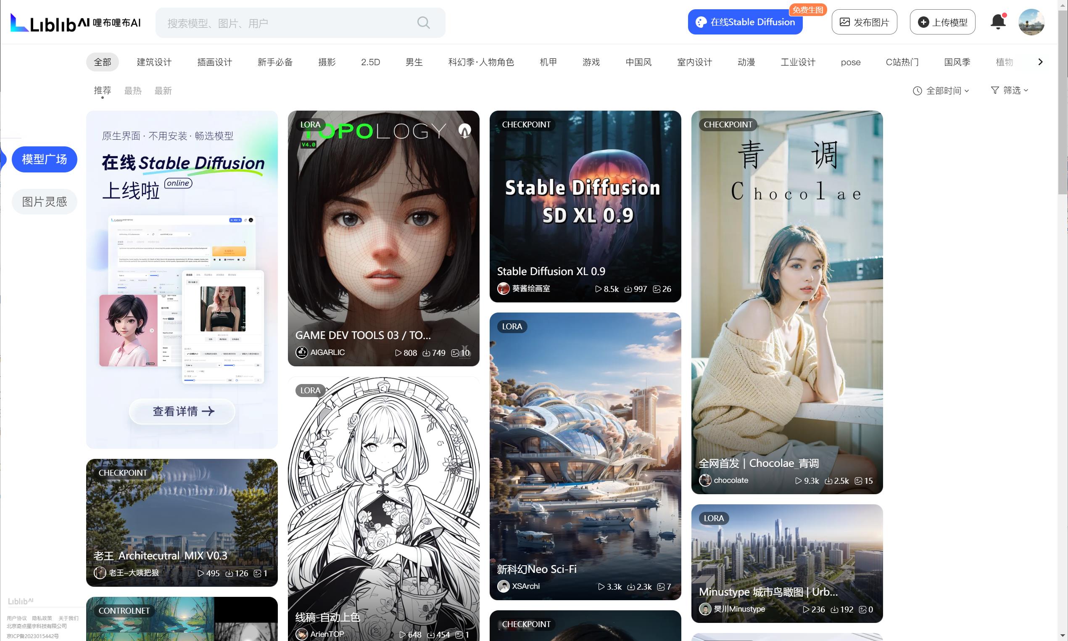The height and width of the screenshot is (641, 1068).
Task: Click the 发布图片 button
Action: (x=864, y=22)
